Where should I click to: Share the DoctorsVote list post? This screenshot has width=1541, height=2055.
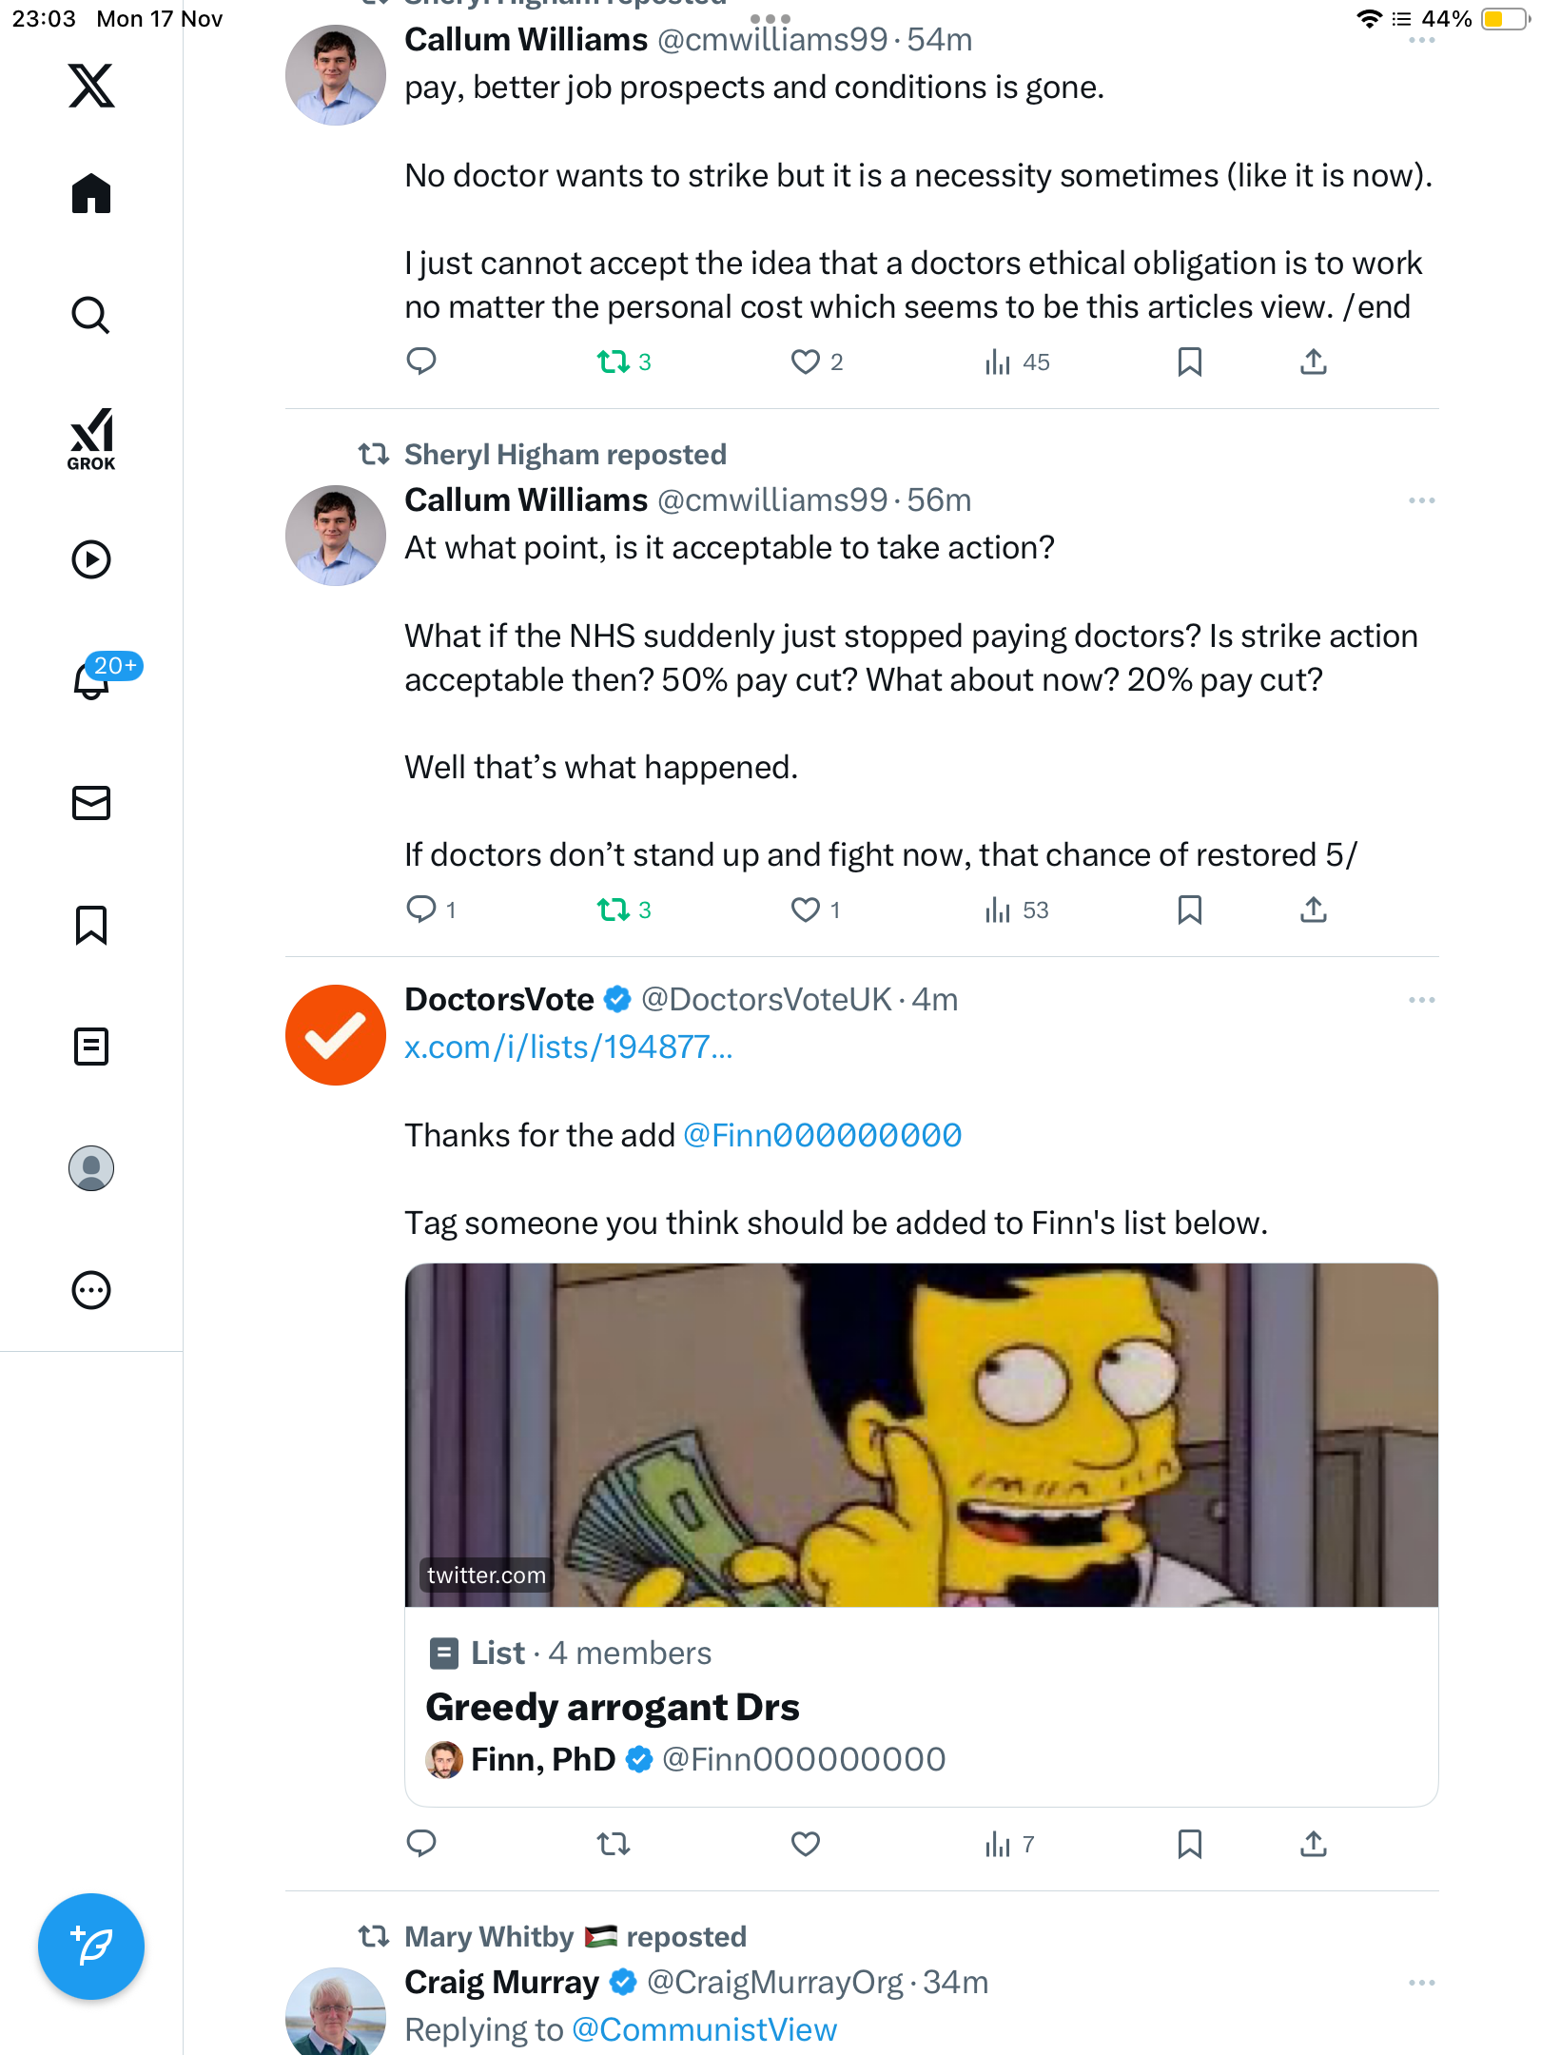1314,1844
